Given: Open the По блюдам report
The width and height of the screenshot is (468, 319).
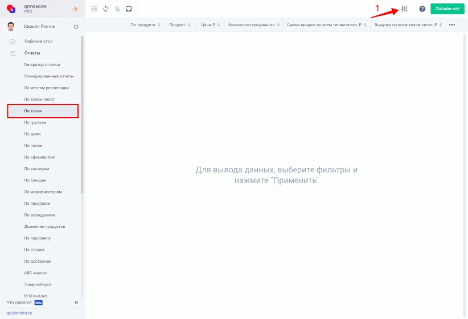Looking at the screenshot, I should pyautogui.click(x=35, y=180).
